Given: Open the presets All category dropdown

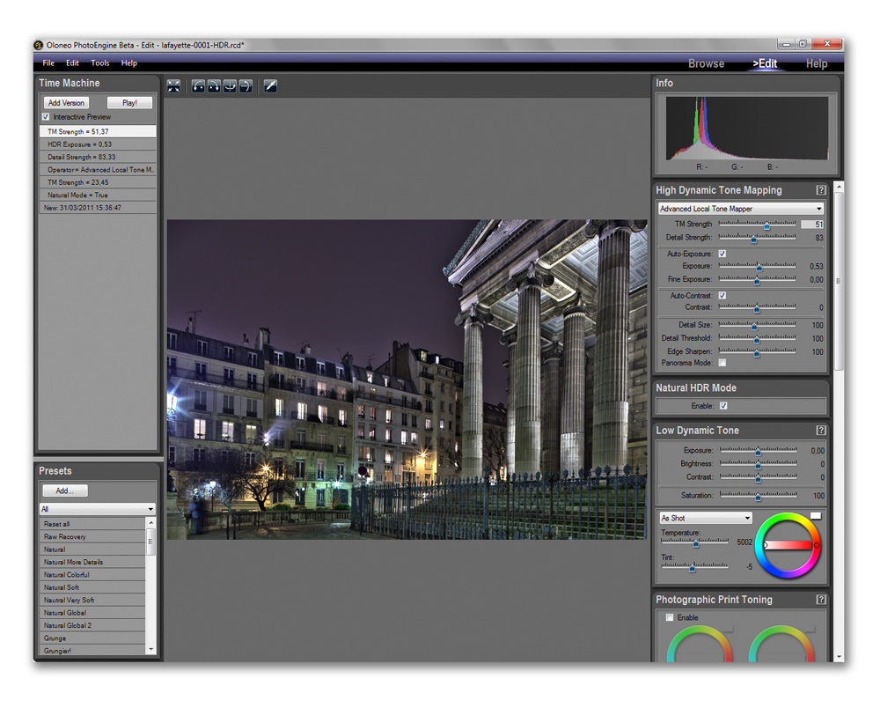Looking at the screenshot, I should 97,509.
